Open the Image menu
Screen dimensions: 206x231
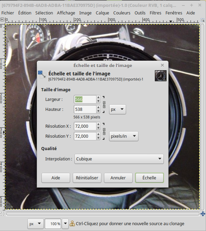pos(85,13)
